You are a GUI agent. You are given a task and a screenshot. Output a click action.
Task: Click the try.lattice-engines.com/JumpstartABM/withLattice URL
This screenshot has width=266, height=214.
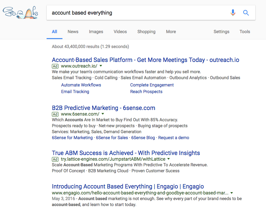(x=113, y=159)
